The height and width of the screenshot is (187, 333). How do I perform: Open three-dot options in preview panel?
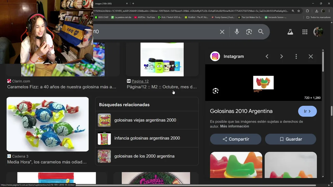click(296, 56)
